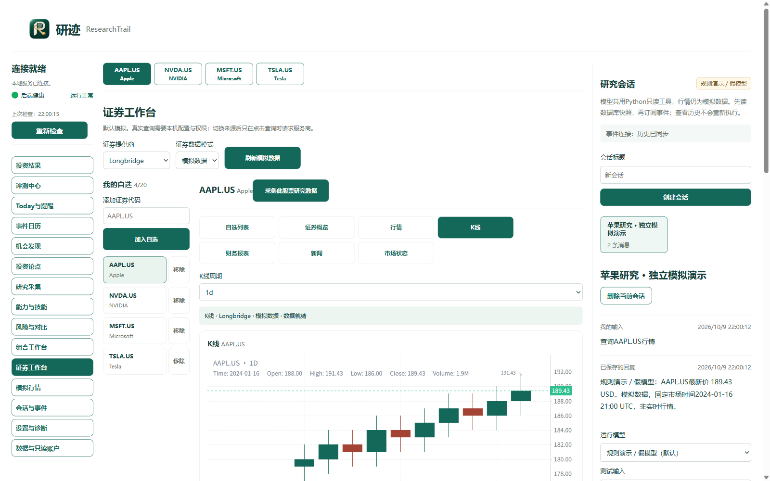Click the 创建会话 button
The height and width of the screenshot is (481, 770).
coord(675,197)
